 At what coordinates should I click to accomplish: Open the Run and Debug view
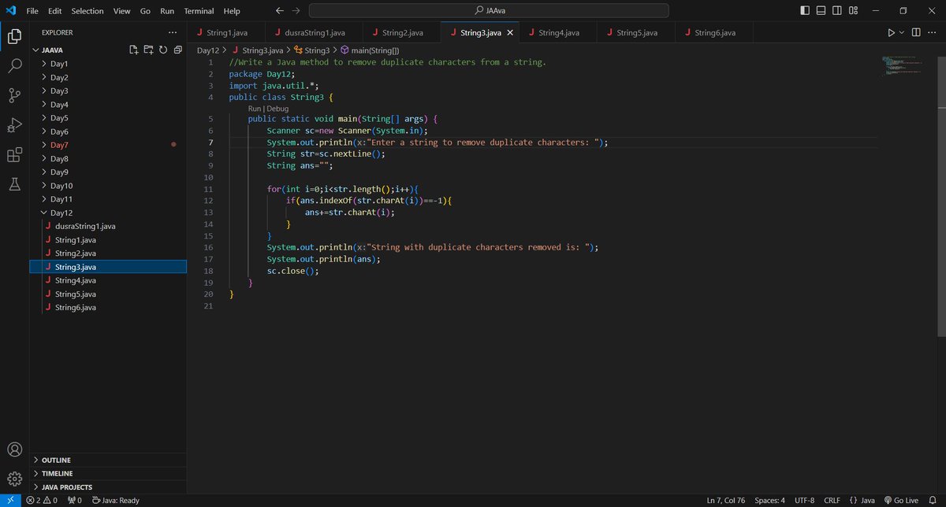(x=14, y=125)
